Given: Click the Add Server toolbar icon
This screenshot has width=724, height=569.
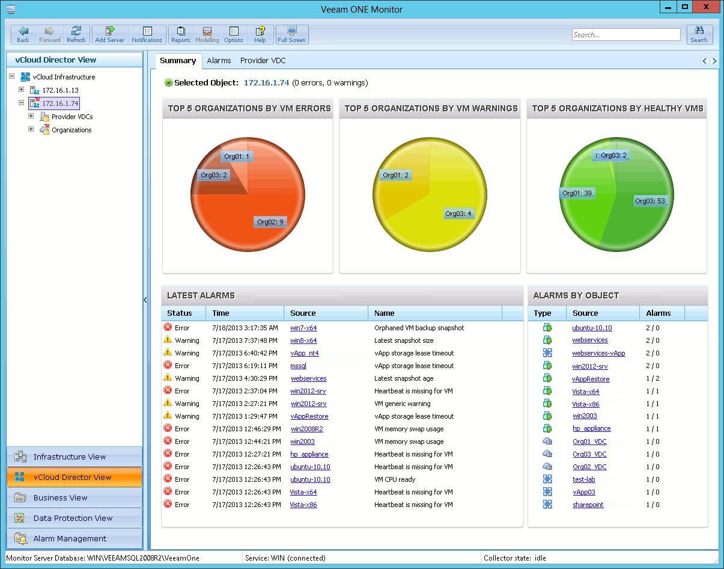Looking at the screenshot, I should coord(109,34).
